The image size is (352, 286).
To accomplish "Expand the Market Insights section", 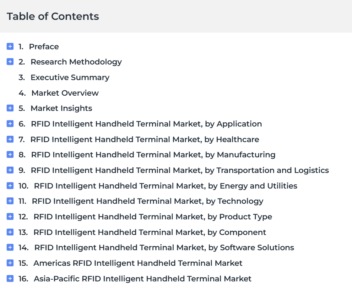I will click(x=10, y=108).
